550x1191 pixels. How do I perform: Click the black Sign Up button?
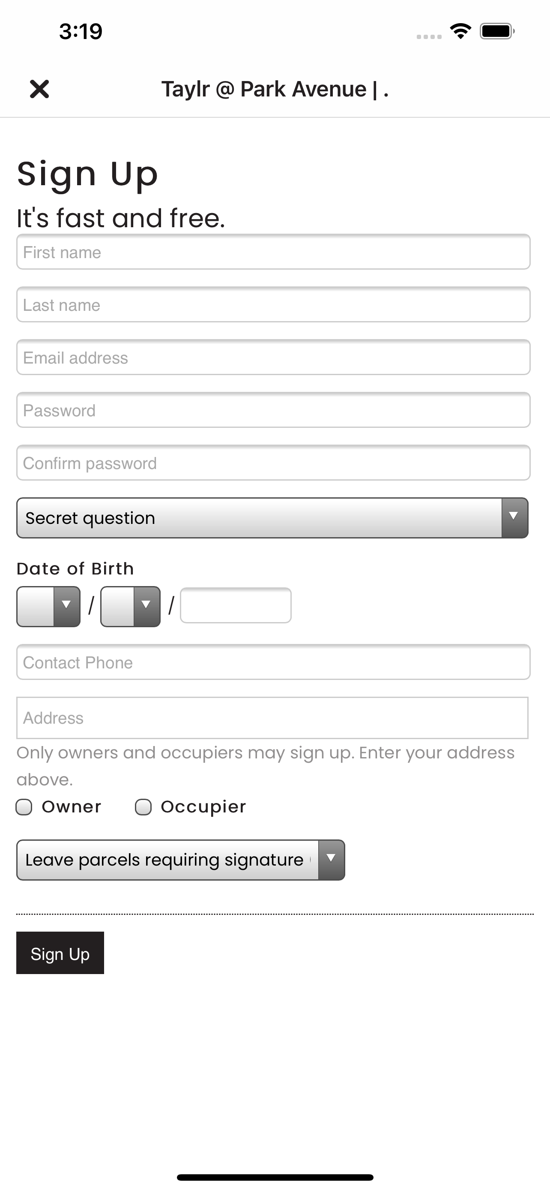(60, 953)
